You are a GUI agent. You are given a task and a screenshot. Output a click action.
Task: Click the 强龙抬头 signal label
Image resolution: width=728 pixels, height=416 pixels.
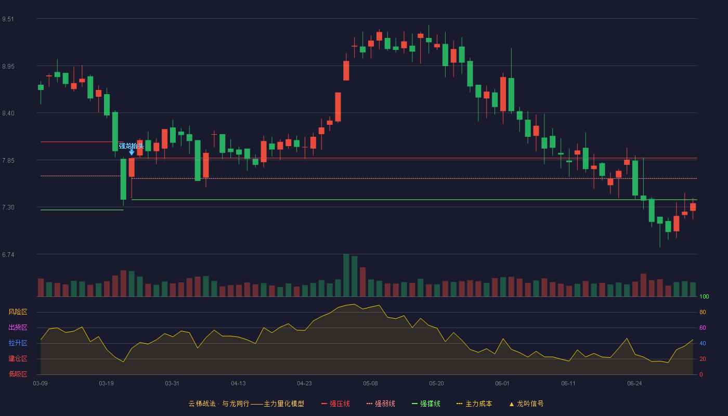coord(131,146)
